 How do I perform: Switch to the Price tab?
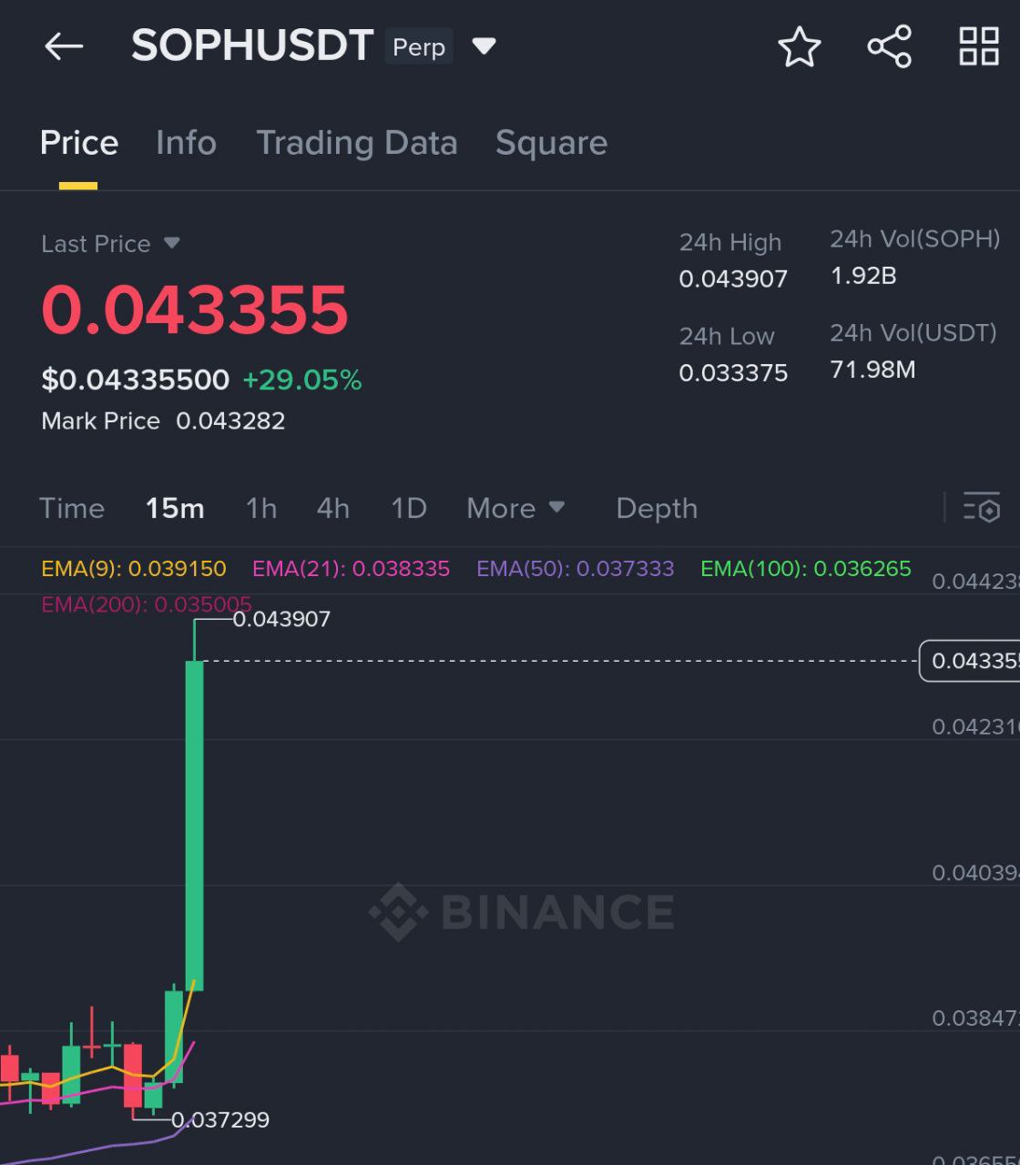[79, 143]
